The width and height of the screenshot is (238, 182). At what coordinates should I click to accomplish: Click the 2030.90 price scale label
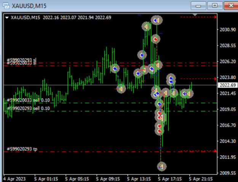[x=228, y=30]
